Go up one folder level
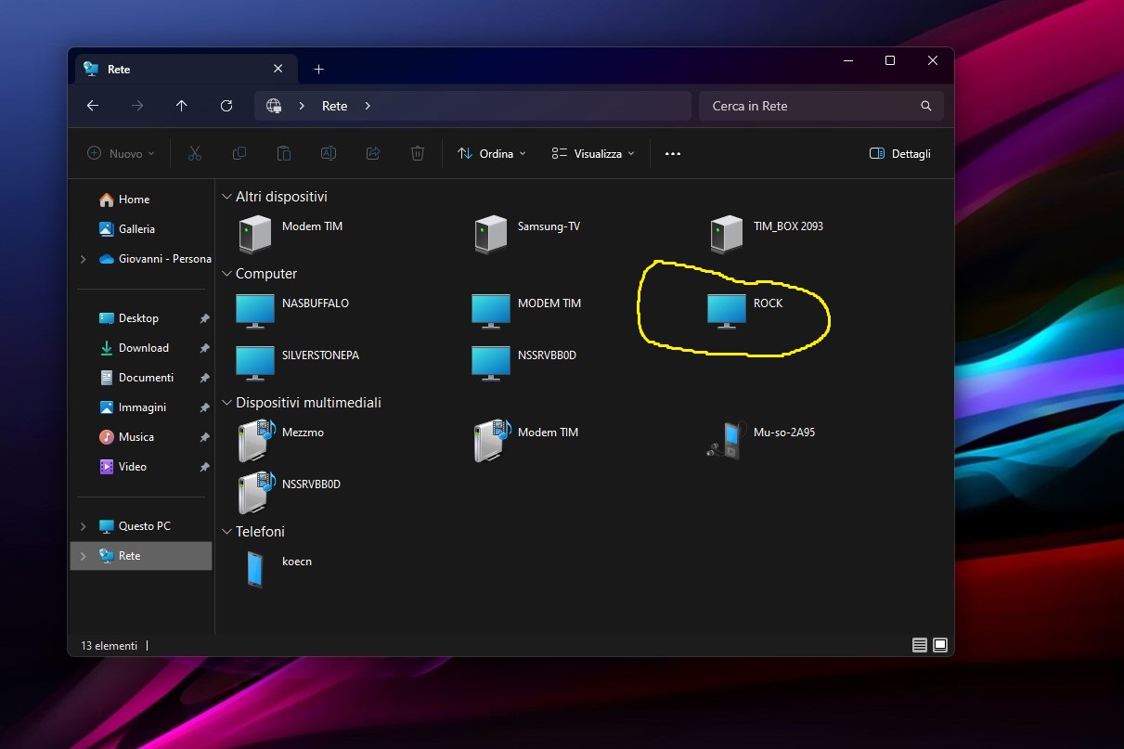 (181, 106)
